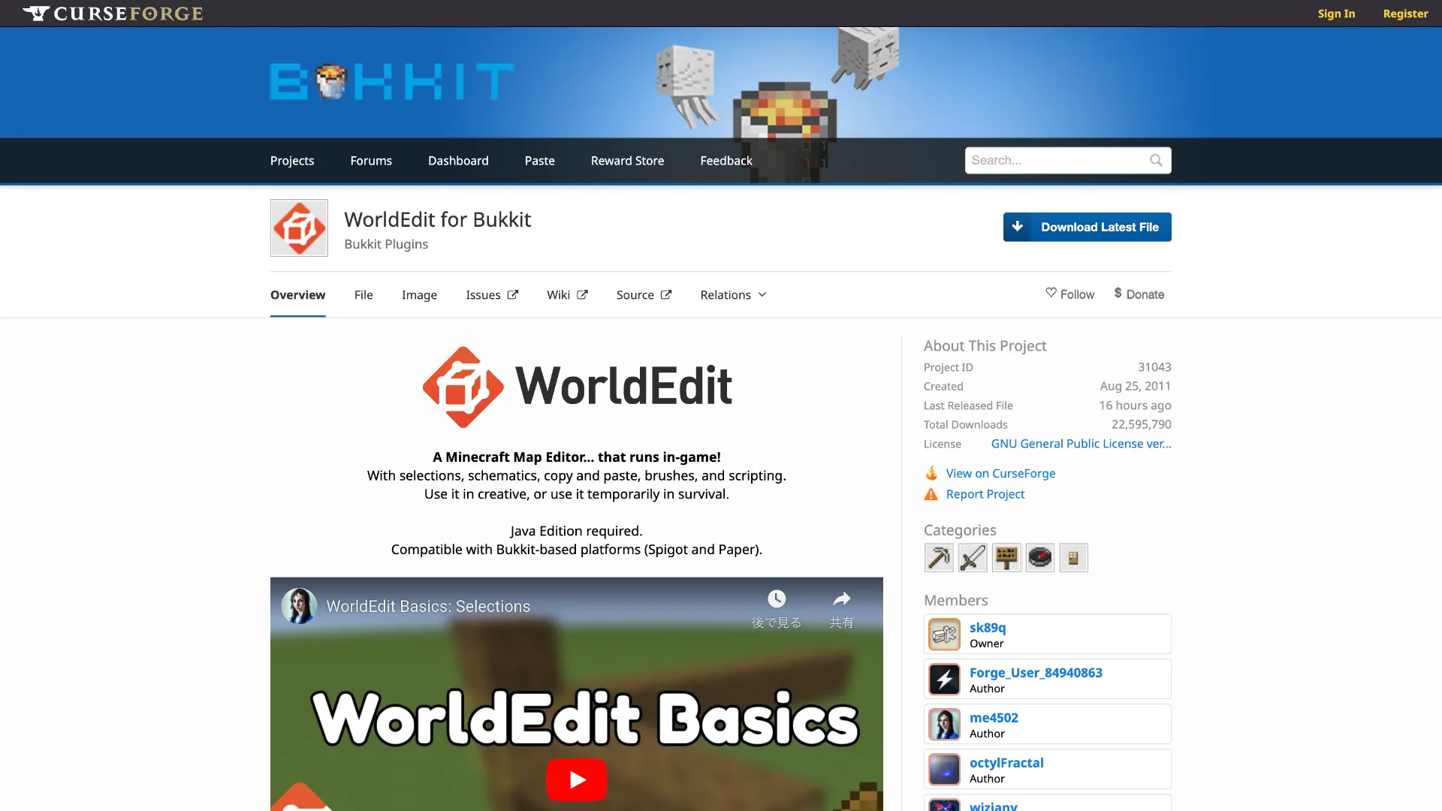Click the Follow button
Image resolution: width=1442 pixels, height=811 pixels.
1069,294
